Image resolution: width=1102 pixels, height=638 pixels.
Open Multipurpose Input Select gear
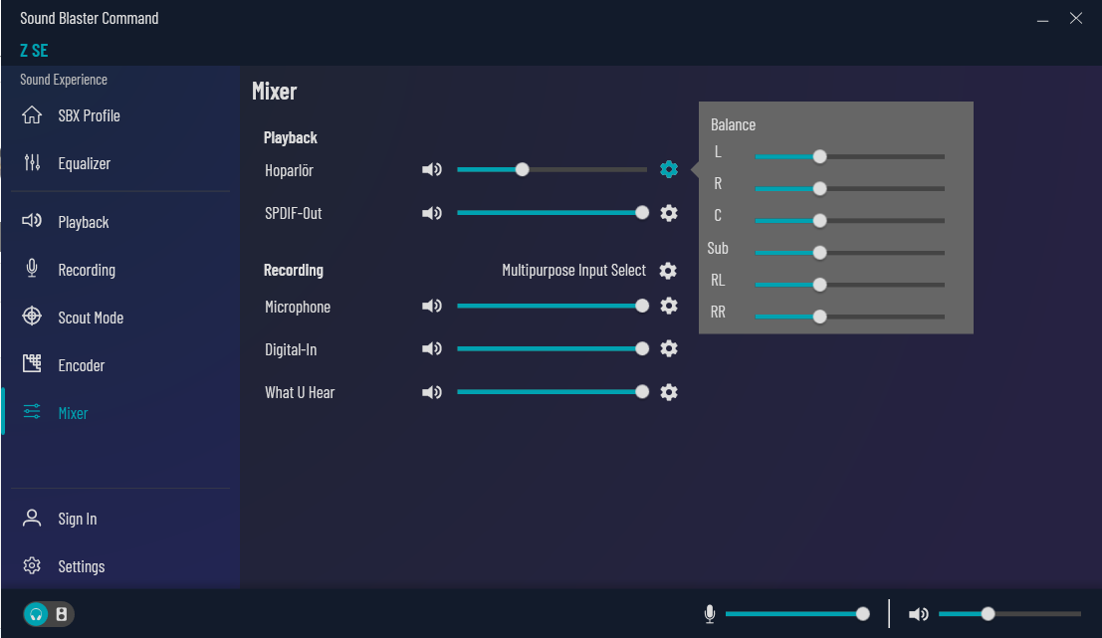668,271
